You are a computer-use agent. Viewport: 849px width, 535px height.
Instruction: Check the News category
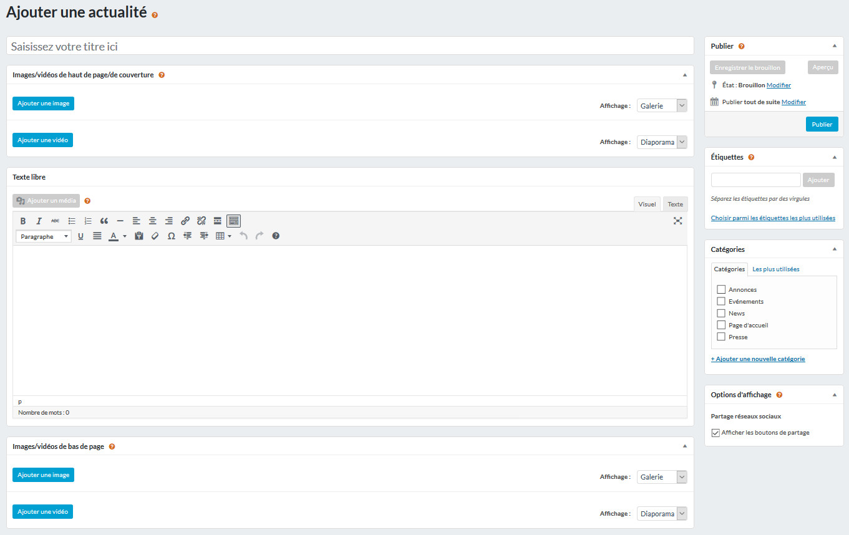click(721, 313)
